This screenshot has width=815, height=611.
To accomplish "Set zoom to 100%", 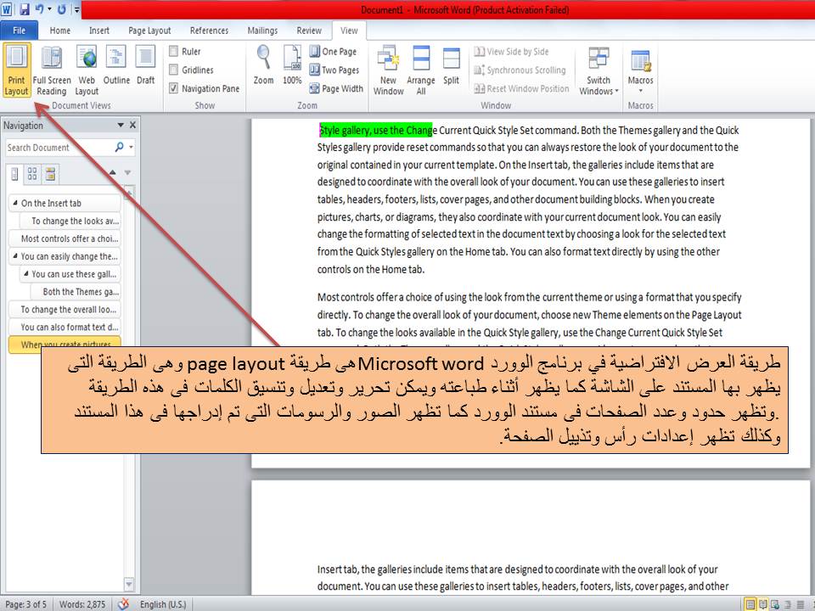I will (x=292, y=65).
